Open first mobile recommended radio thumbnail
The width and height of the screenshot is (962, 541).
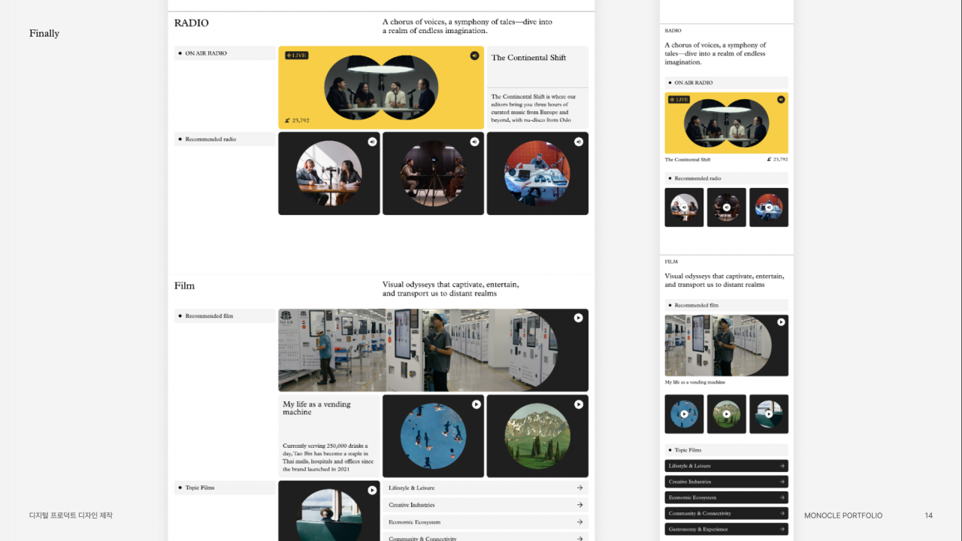tap(684, 207)
